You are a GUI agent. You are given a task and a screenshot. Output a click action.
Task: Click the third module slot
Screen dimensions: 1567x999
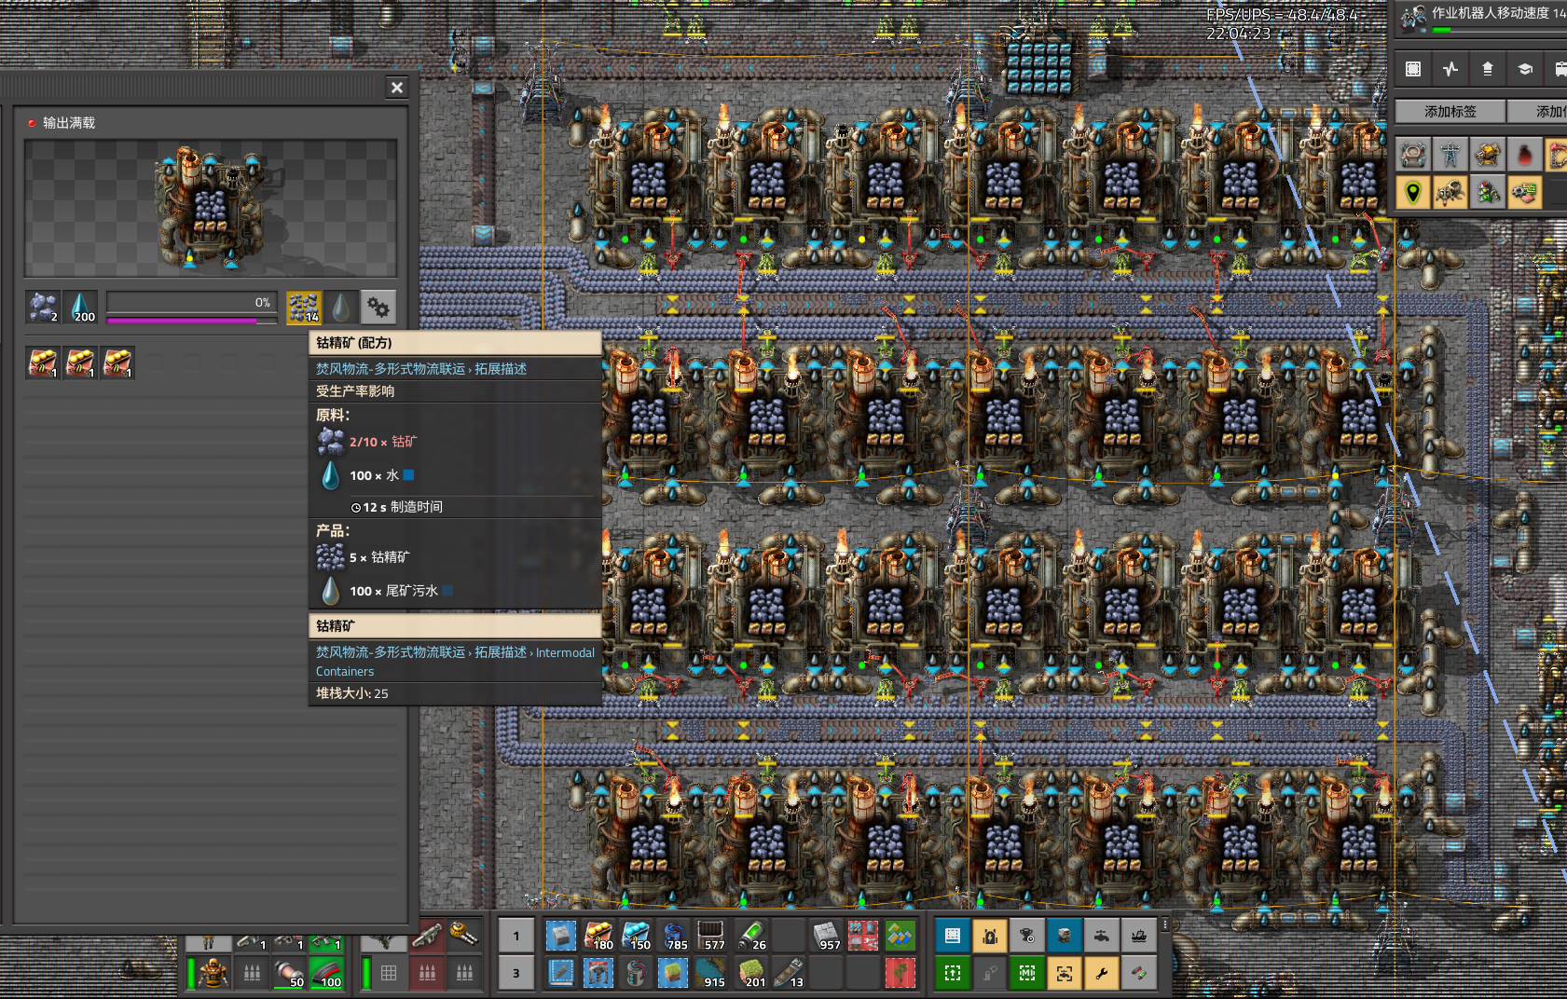click(117, 363)
